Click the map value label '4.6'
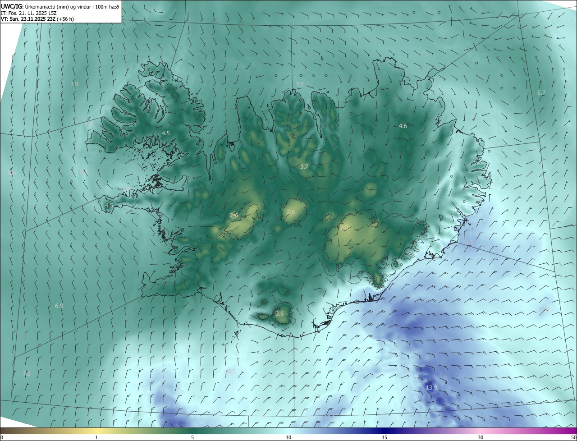 (x=403, y=126)
